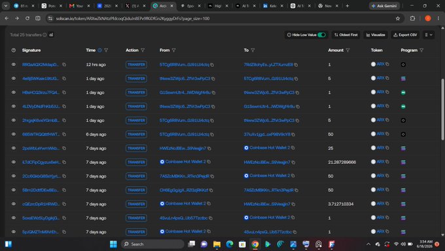
Task: Click the eye icon for the 21.287289666 transfer
Action: pyautogui.click(x=13, y=162)
